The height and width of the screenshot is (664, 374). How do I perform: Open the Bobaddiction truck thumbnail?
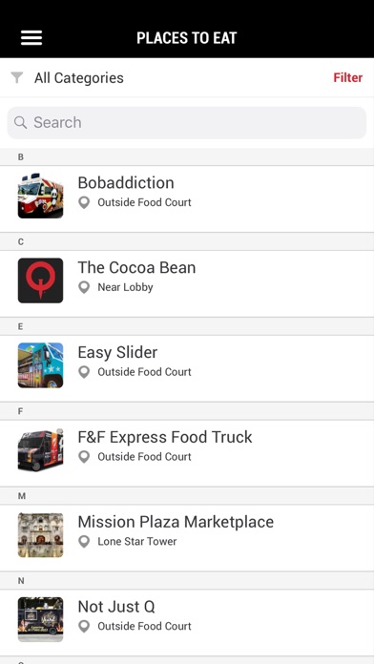click(x=41, y=196)
